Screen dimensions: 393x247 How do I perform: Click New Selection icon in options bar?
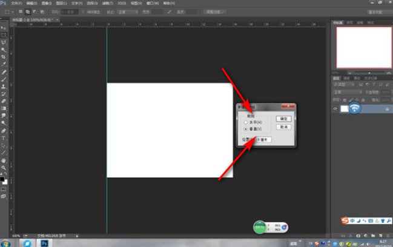[x=21, y=12]
